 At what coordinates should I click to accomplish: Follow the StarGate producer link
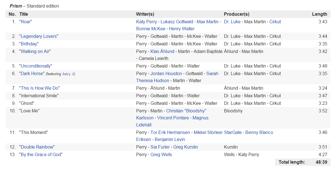click(x=233, y=132)
